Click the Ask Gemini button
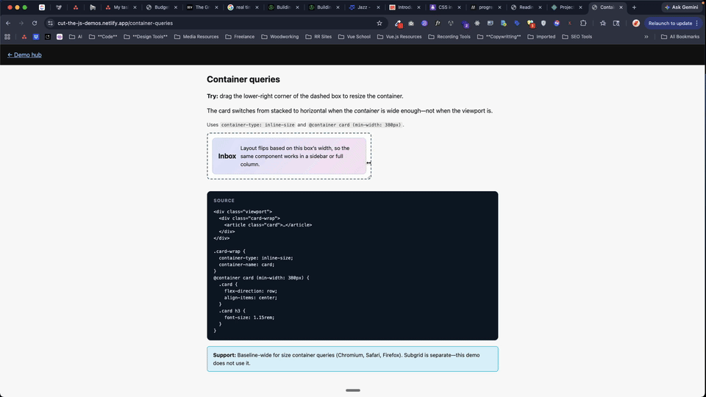 click(682, 7)
